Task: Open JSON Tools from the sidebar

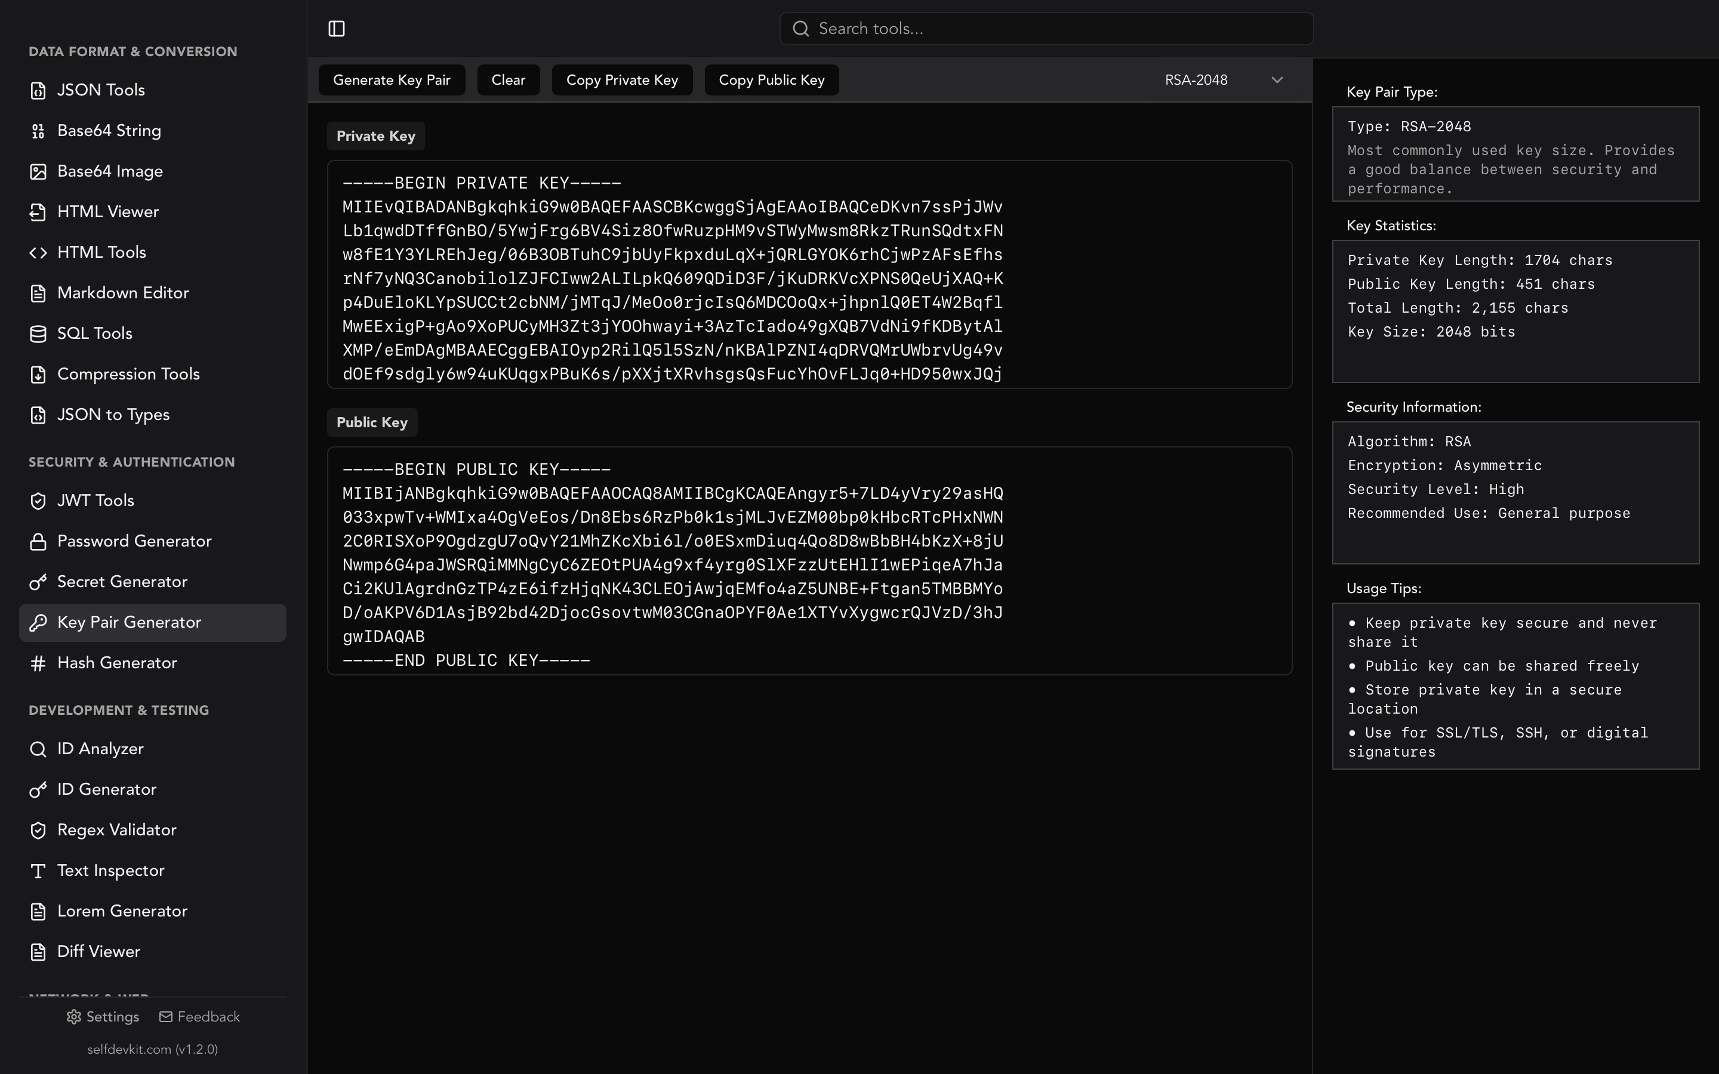Action: tap(153, 90)
